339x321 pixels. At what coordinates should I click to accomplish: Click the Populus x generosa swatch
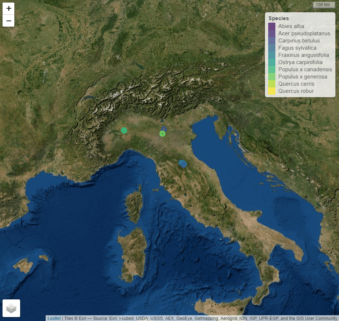(272, 77)
